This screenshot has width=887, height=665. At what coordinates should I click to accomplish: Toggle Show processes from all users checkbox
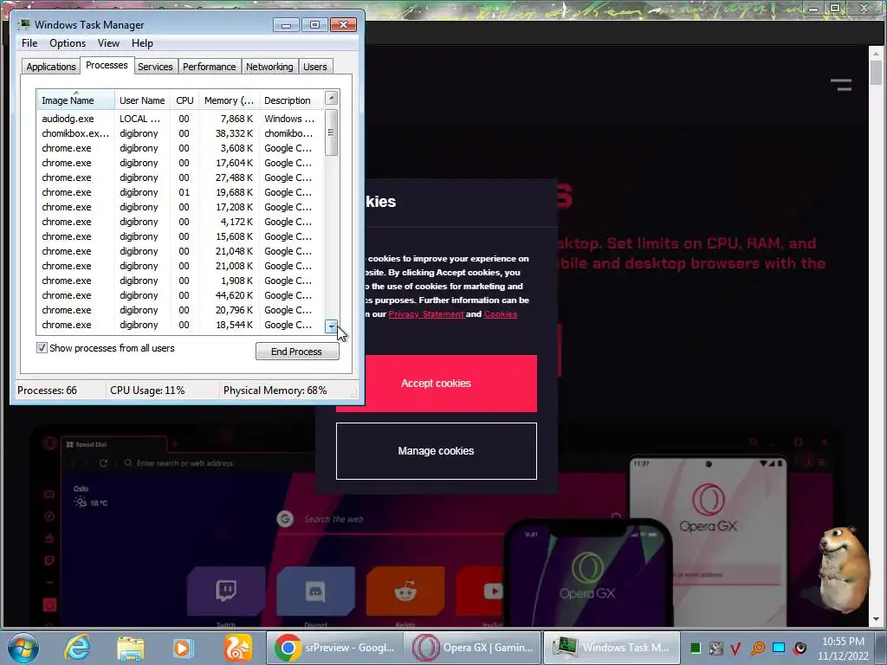tap(42, 348)
